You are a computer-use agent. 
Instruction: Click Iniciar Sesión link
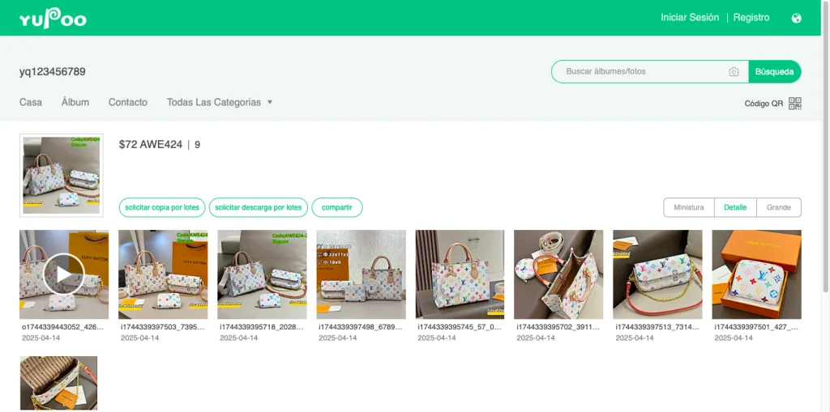[689, 18]
